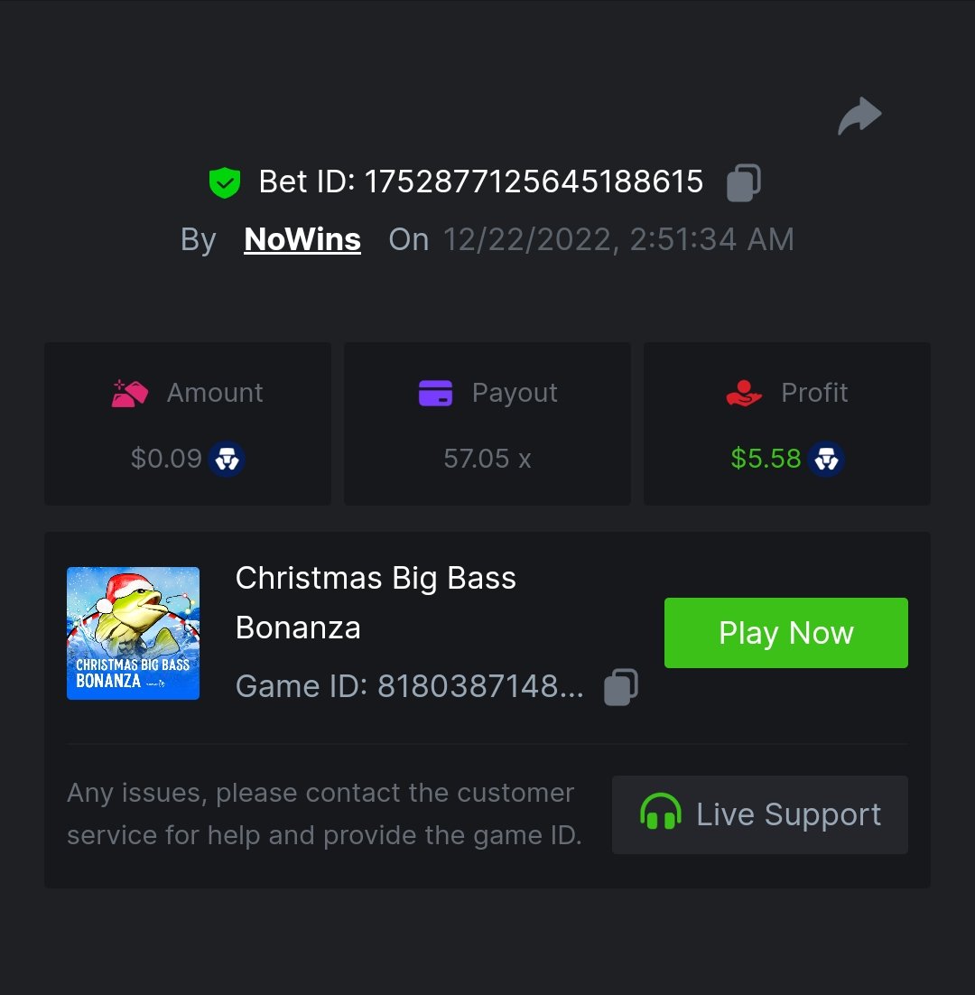Click the pink Amount icon
The height and width of the screenshot is (995, 975).
pos(130,393)
